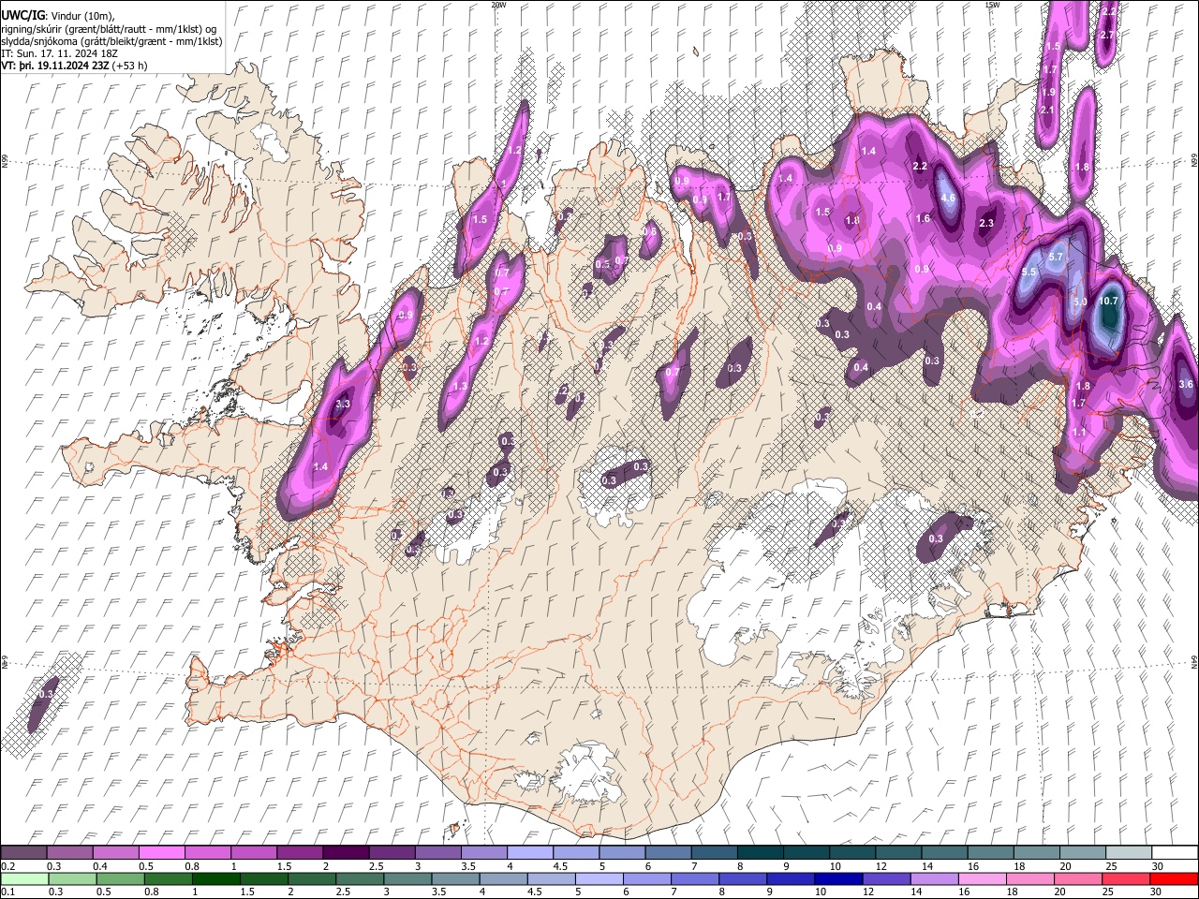The width and height of the screenshot is (1199, 899).
Task: Pick the dark teal 8 swatch, top legend
Action: [759, 853]
